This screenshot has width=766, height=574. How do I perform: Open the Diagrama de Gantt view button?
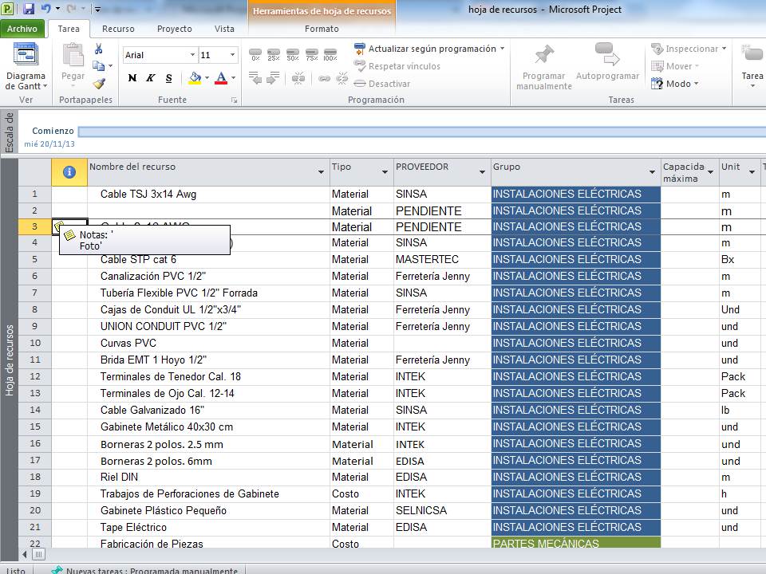click(x=26, y=67)
